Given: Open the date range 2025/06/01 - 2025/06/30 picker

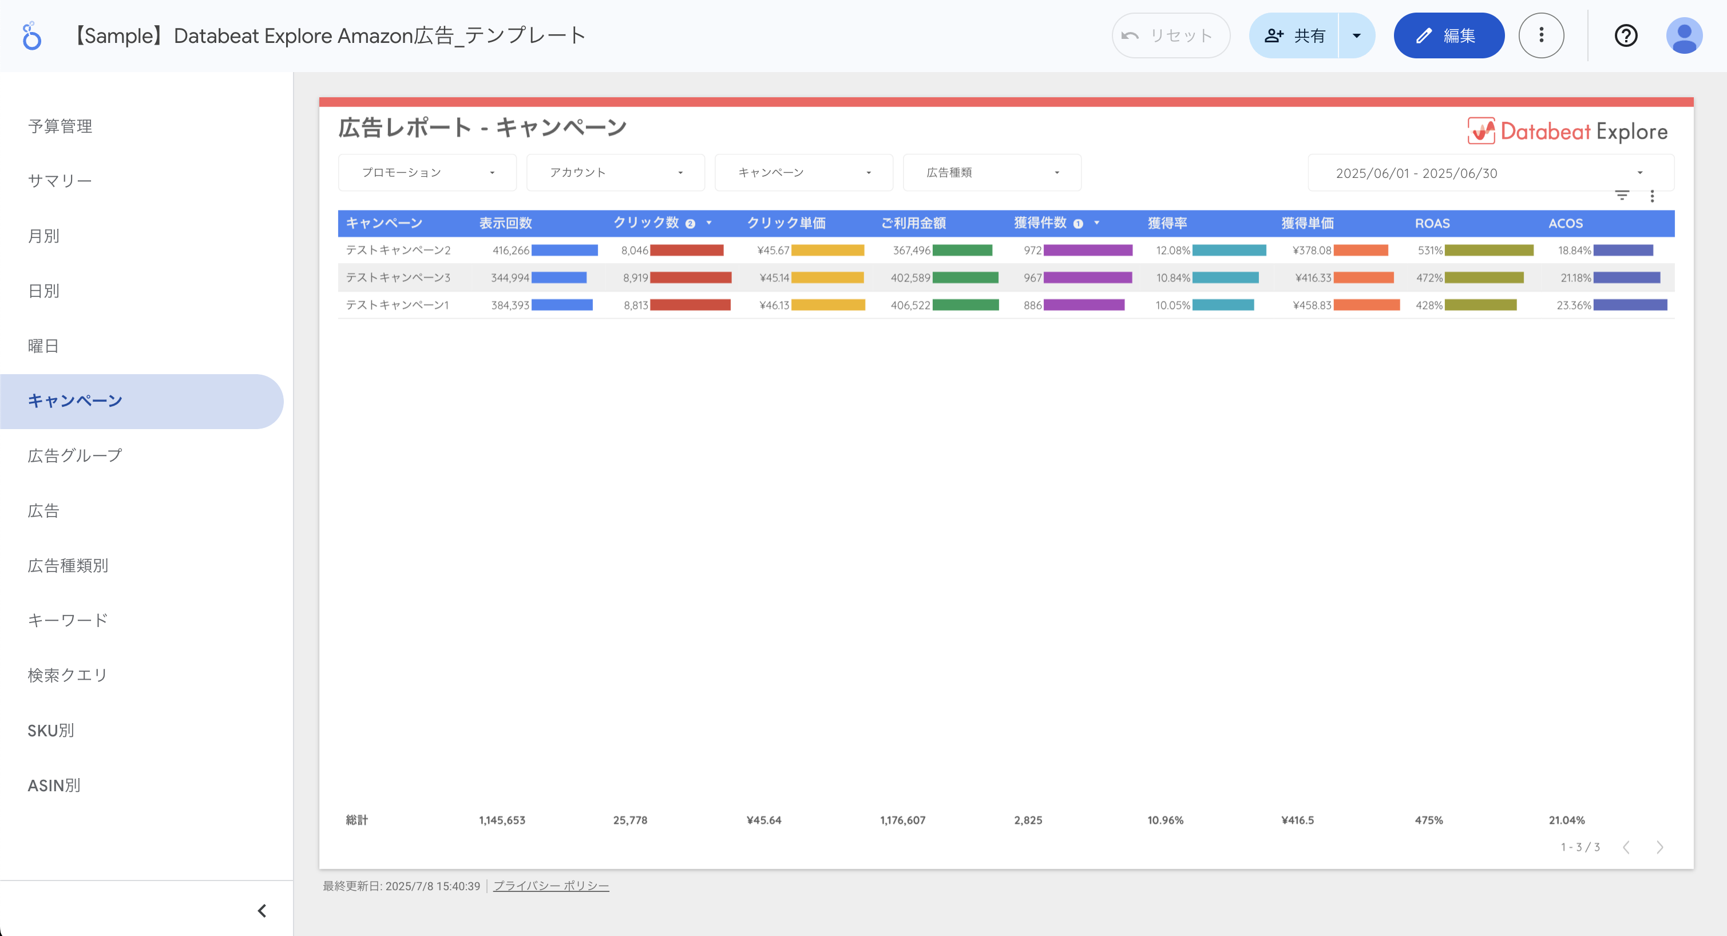Looking at the screenshot, I should pyautogui.click(x=1490, y=173).
